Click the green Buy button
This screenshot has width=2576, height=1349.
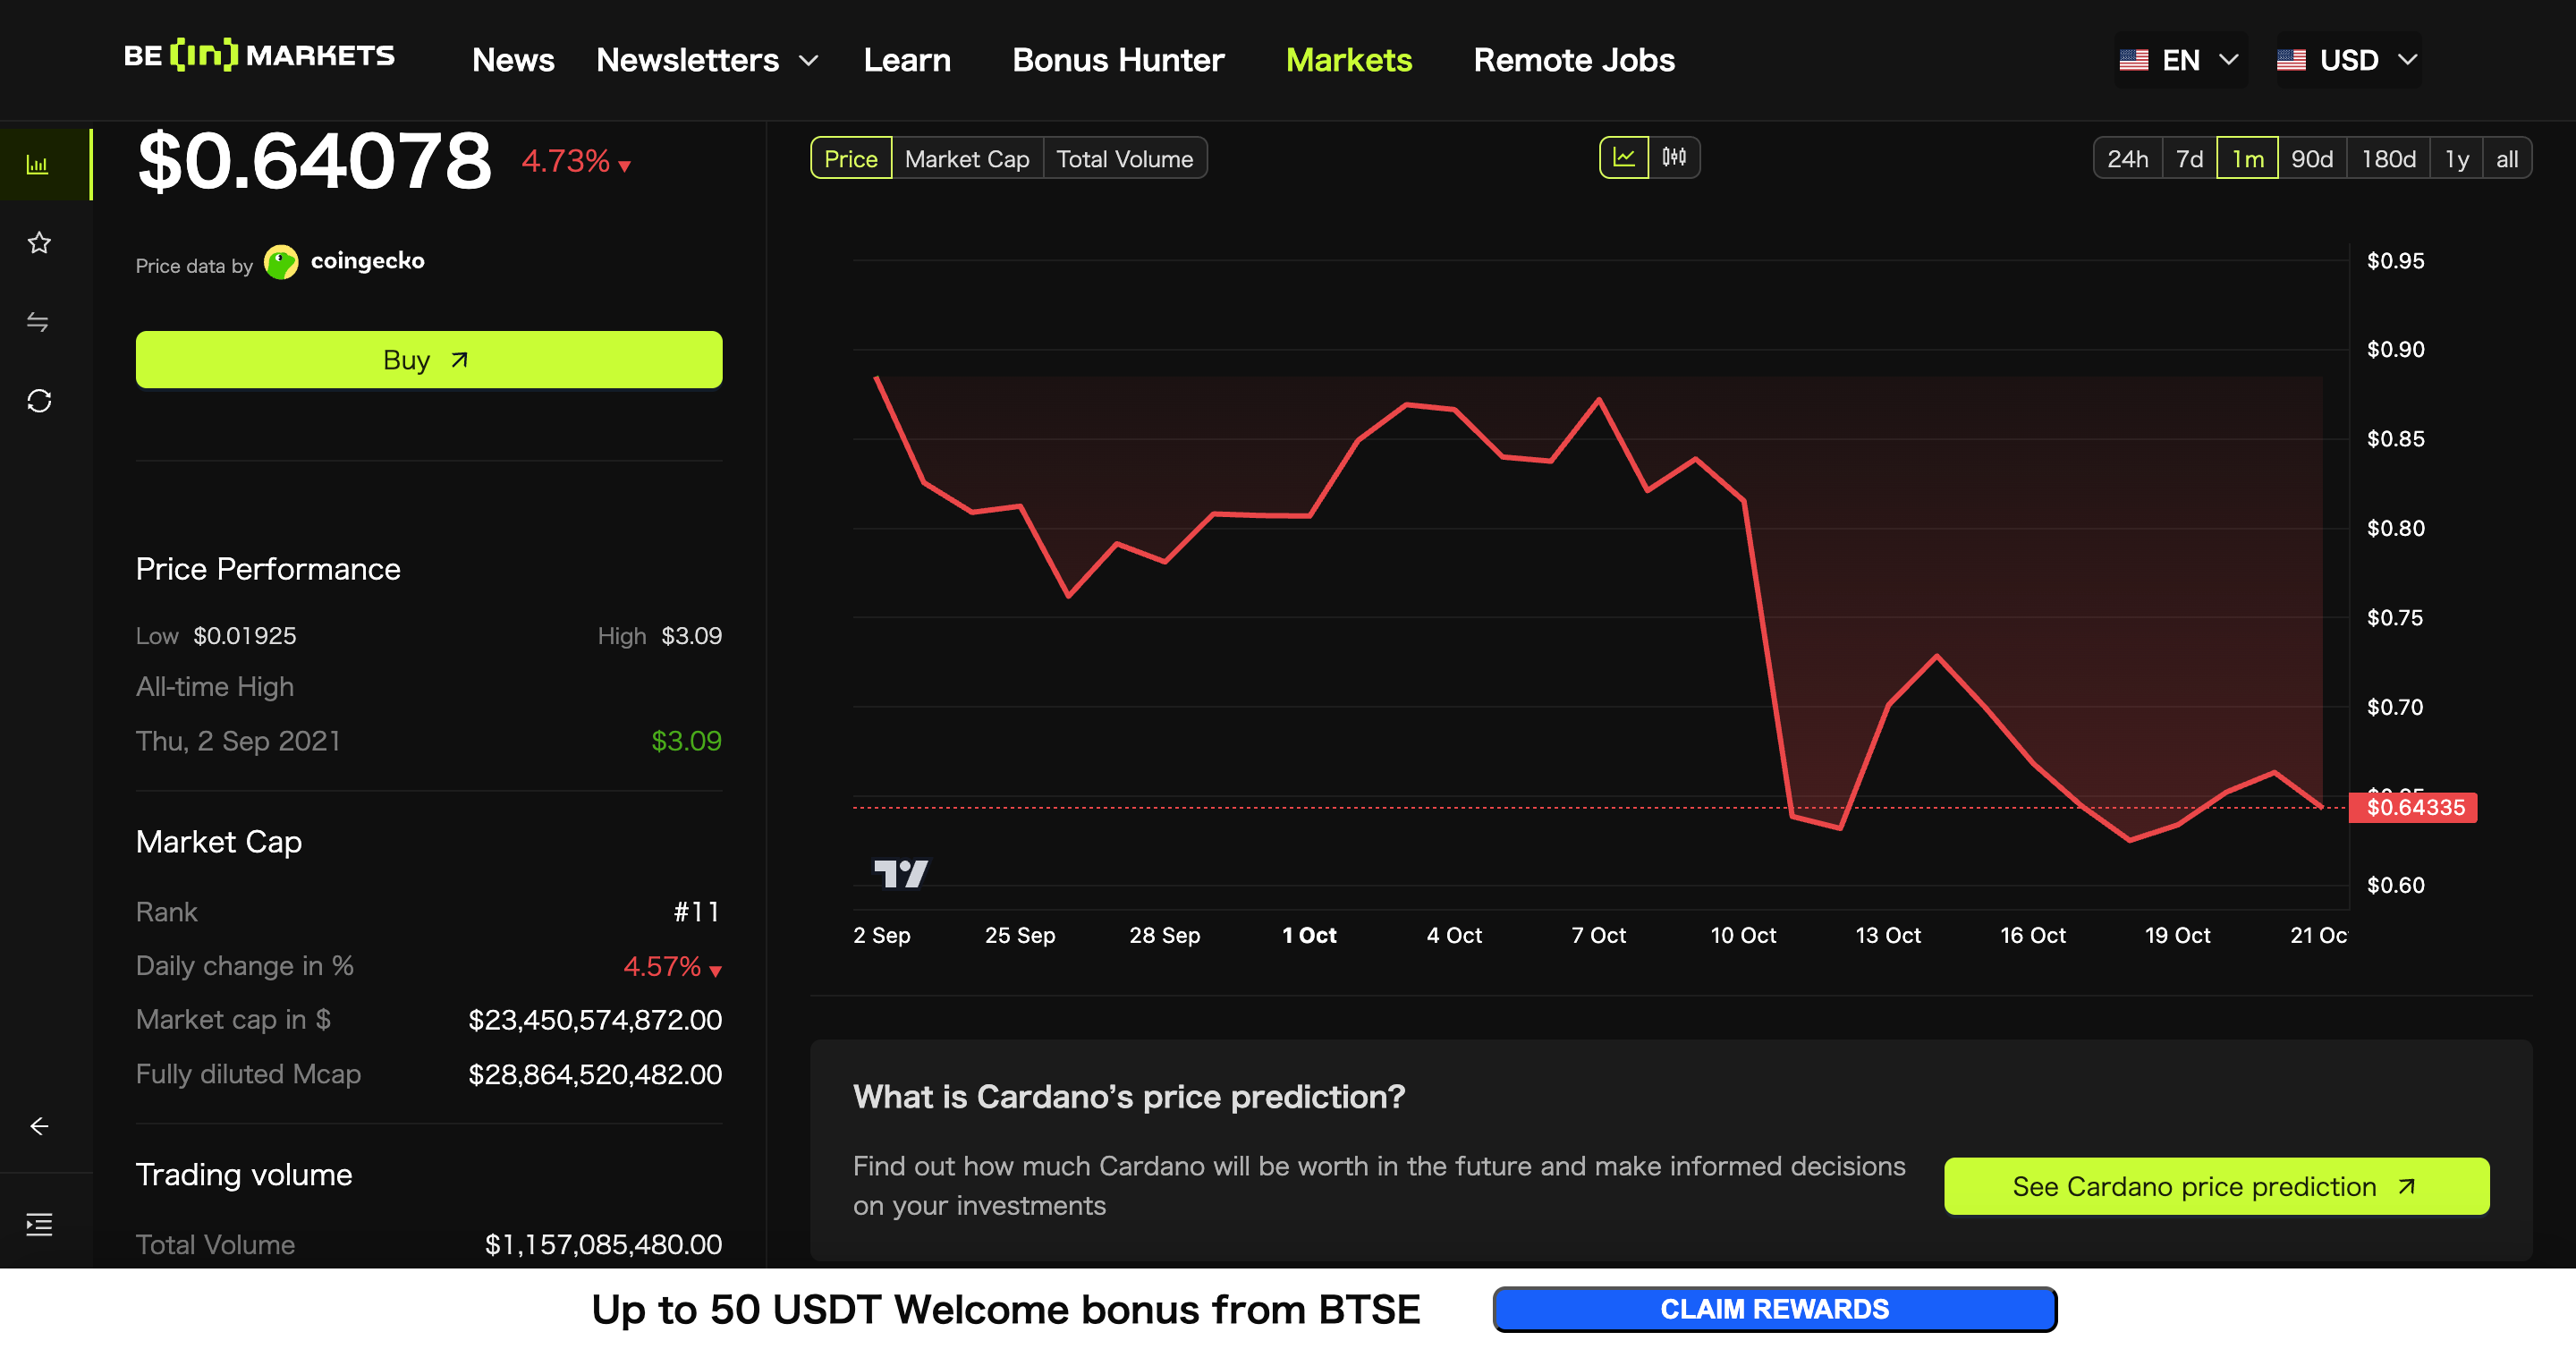[429, 360]
